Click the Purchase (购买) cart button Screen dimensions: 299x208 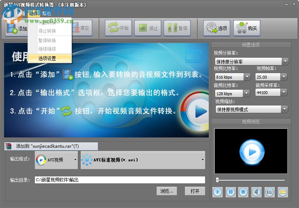247,28
